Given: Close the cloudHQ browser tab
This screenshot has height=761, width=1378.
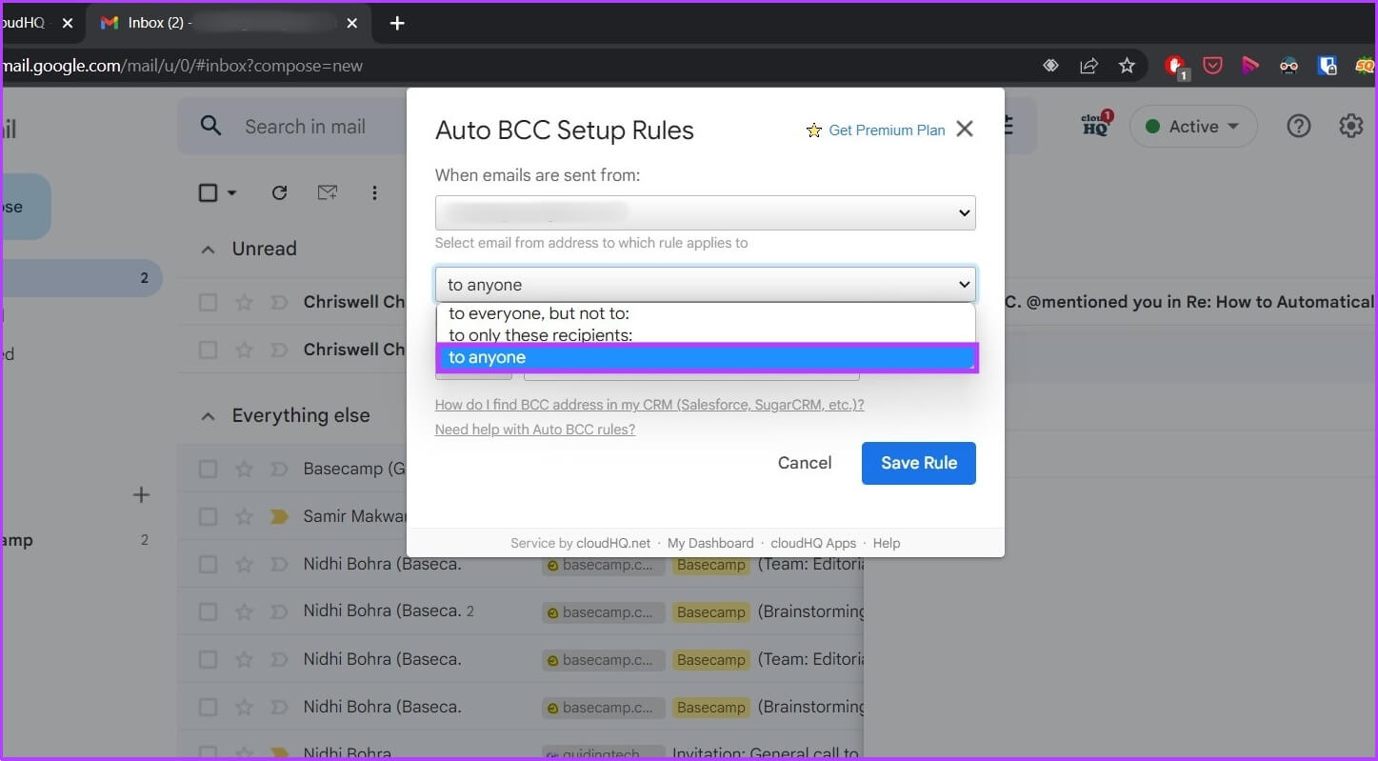Looking at the screenshot, I should pos(68,23).
